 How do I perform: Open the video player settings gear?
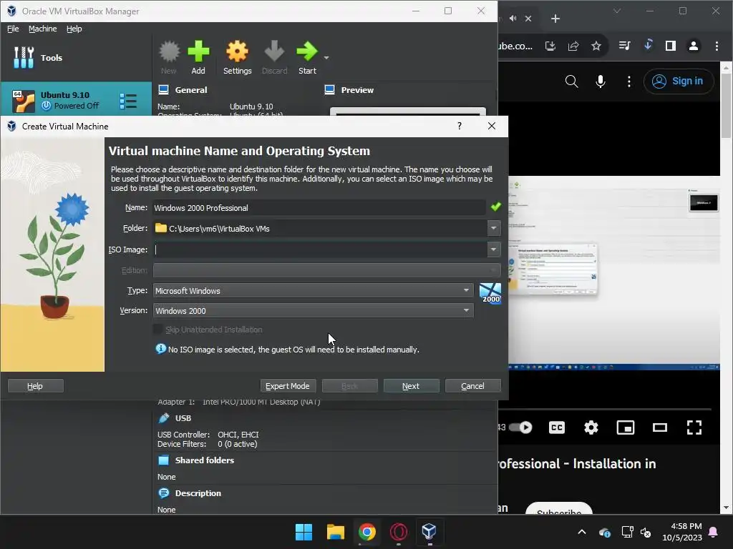(x=591, y=427)
